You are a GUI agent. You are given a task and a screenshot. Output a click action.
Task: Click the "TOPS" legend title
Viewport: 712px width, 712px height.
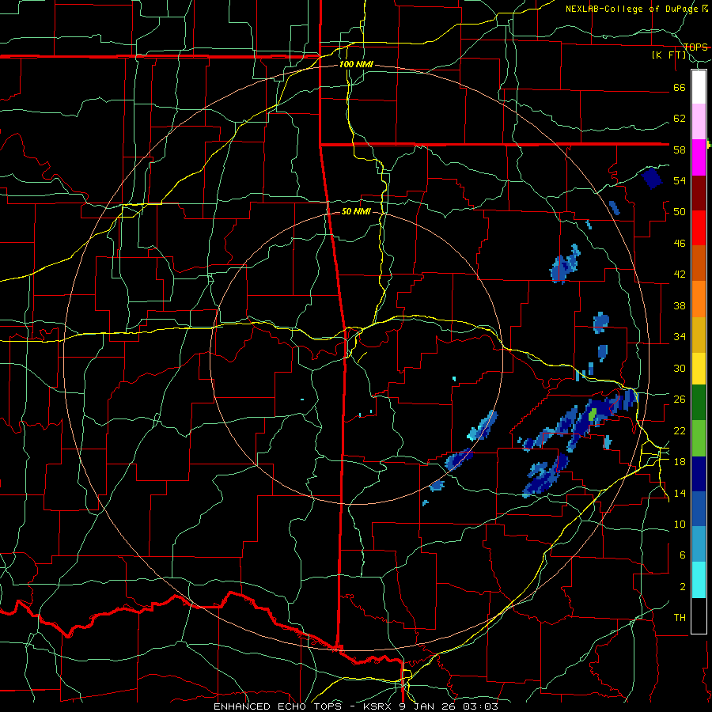(695, 47)
